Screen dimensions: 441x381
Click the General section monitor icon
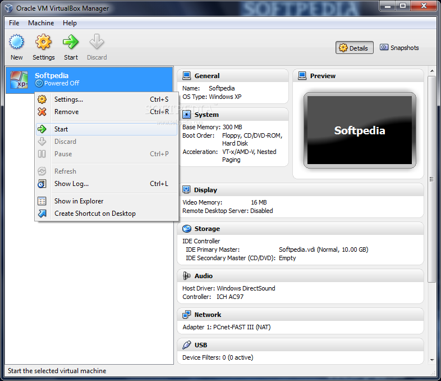point(186,76)
